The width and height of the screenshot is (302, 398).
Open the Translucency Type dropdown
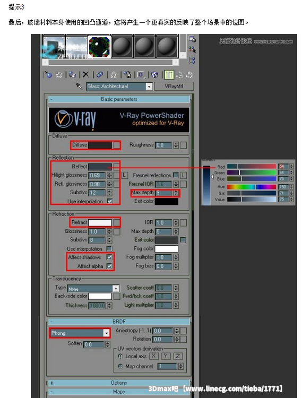[x=116, y=289]
